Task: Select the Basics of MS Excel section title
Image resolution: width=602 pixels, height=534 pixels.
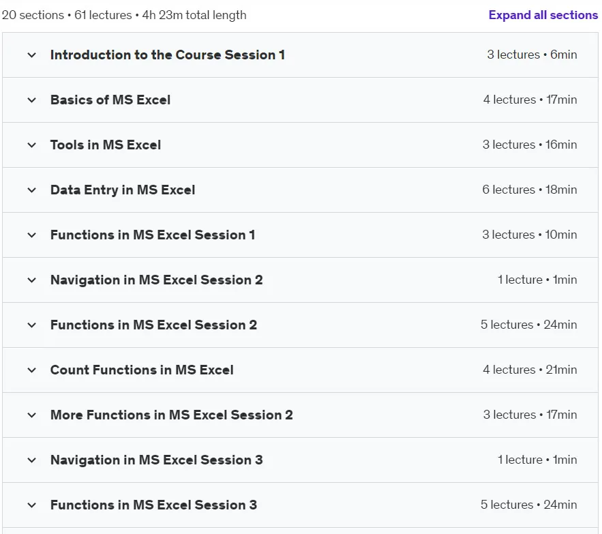Action: (x=110, y=100)
